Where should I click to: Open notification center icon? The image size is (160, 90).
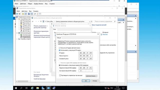(123, 88)
